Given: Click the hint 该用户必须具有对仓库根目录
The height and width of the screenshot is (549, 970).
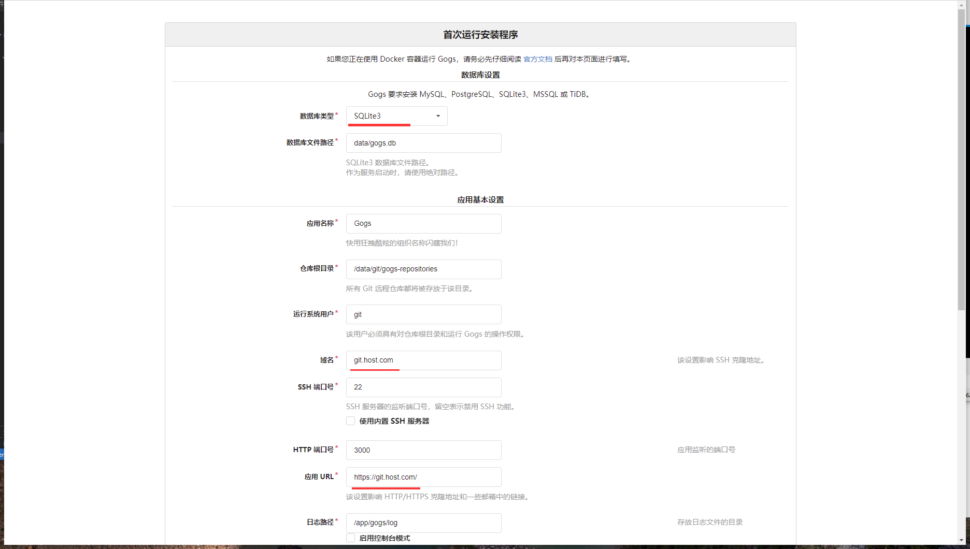Looking at the screenshot, I should point(437,334).
